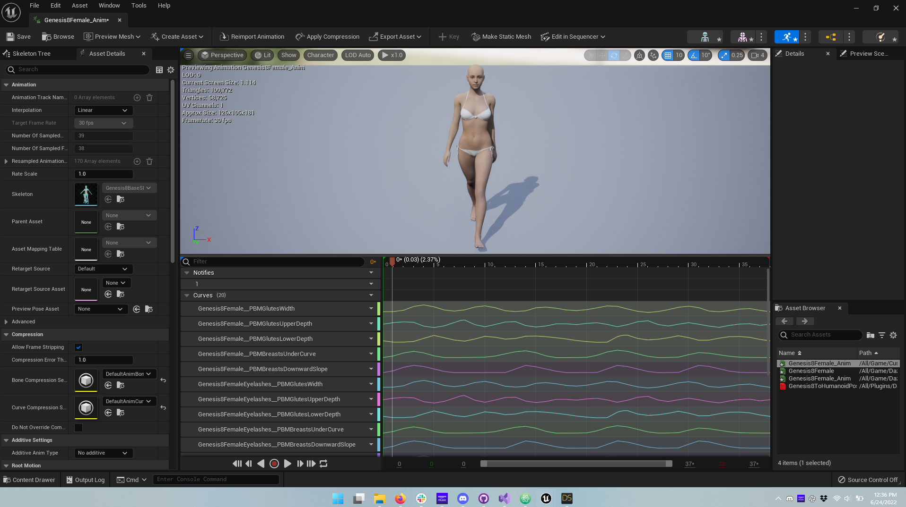Toggle rotation snap angle in viewport
Screen dimensions: 906x507
click(x=694, y=55)
